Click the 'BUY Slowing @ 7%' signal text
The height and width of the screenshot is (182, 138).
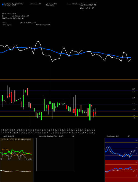tap(43, 25)
